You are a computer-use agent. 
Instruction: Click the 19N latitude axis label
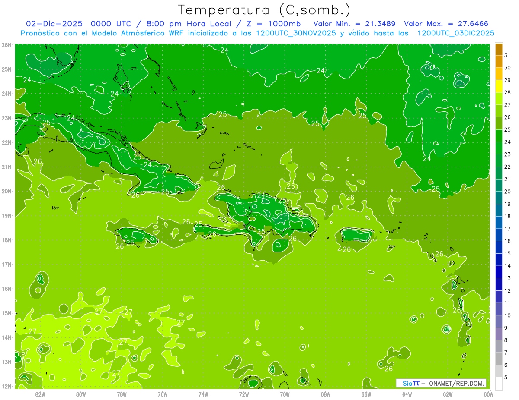click(6, 216)
